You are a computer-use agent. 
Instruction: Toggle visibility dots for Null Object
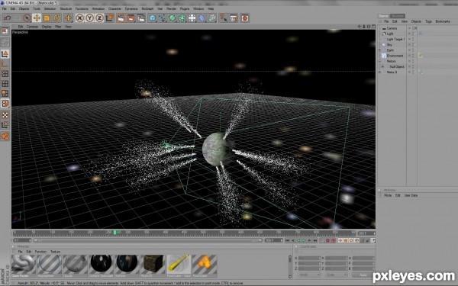413,66
